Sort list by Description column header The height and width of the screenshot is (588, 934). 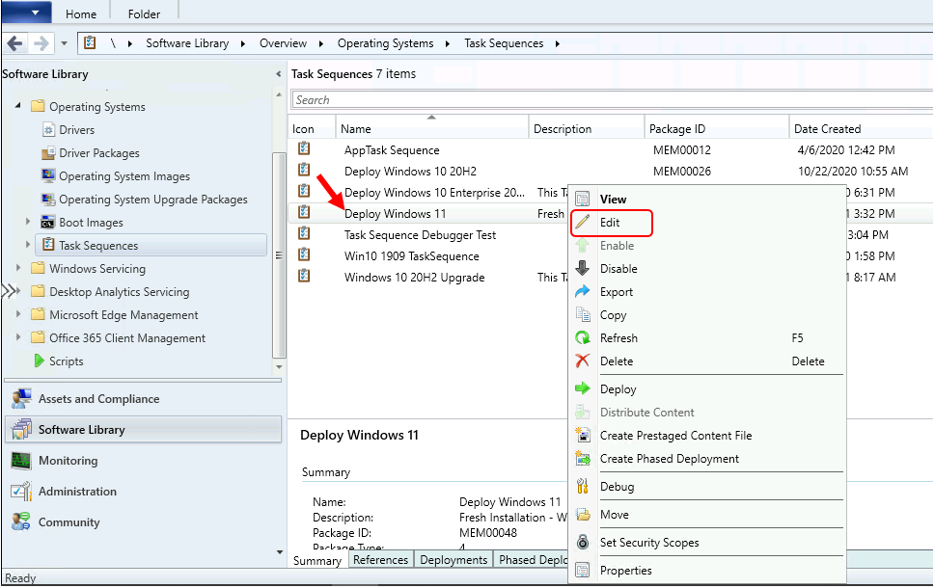point(587,128)
